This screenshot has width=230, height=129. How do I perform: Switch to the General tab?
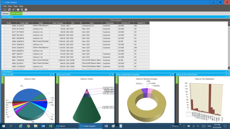(5, 14)
